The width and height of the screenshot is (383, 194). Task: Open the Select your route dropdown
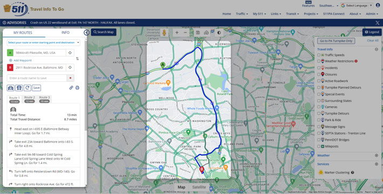44,43
